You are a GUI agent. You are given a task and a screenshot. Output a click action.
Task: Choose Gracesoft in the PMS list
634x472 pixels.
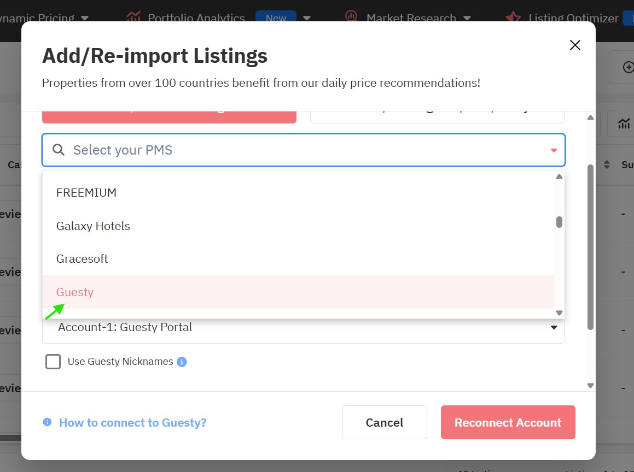(x=82, y=259)
